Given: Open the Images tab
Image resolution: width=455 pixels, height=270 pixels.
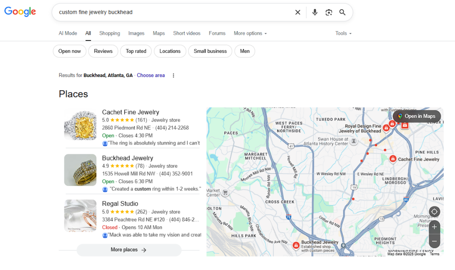Looking at the screenshot, I should 136,33.
